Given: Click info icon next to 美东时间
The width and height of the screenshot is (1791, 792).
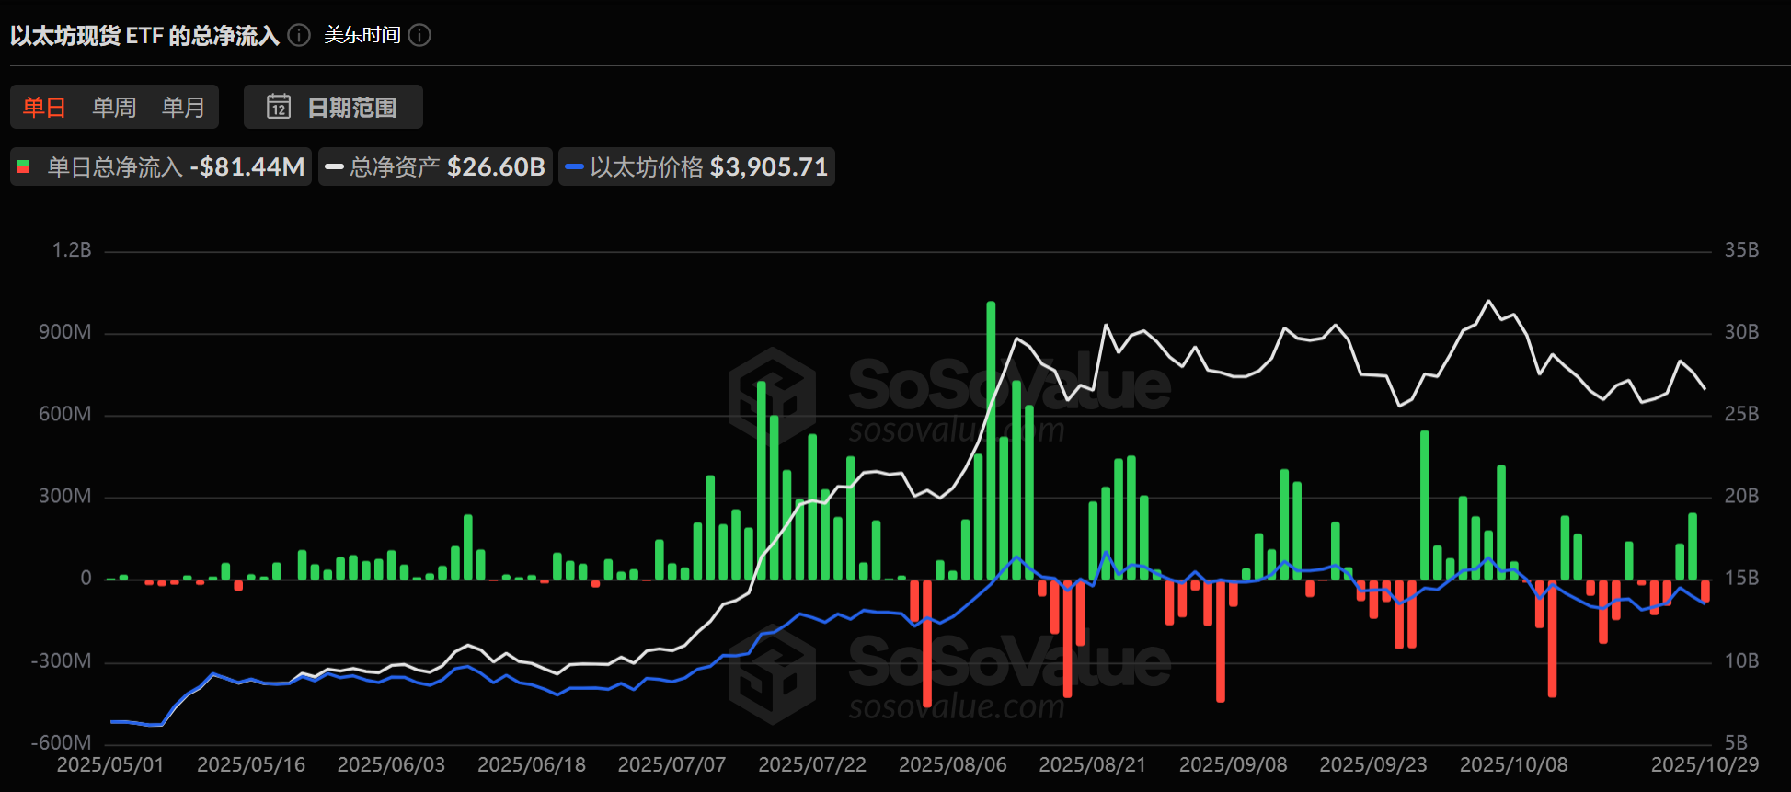Looking at the screenshot, I should point(419,35).
